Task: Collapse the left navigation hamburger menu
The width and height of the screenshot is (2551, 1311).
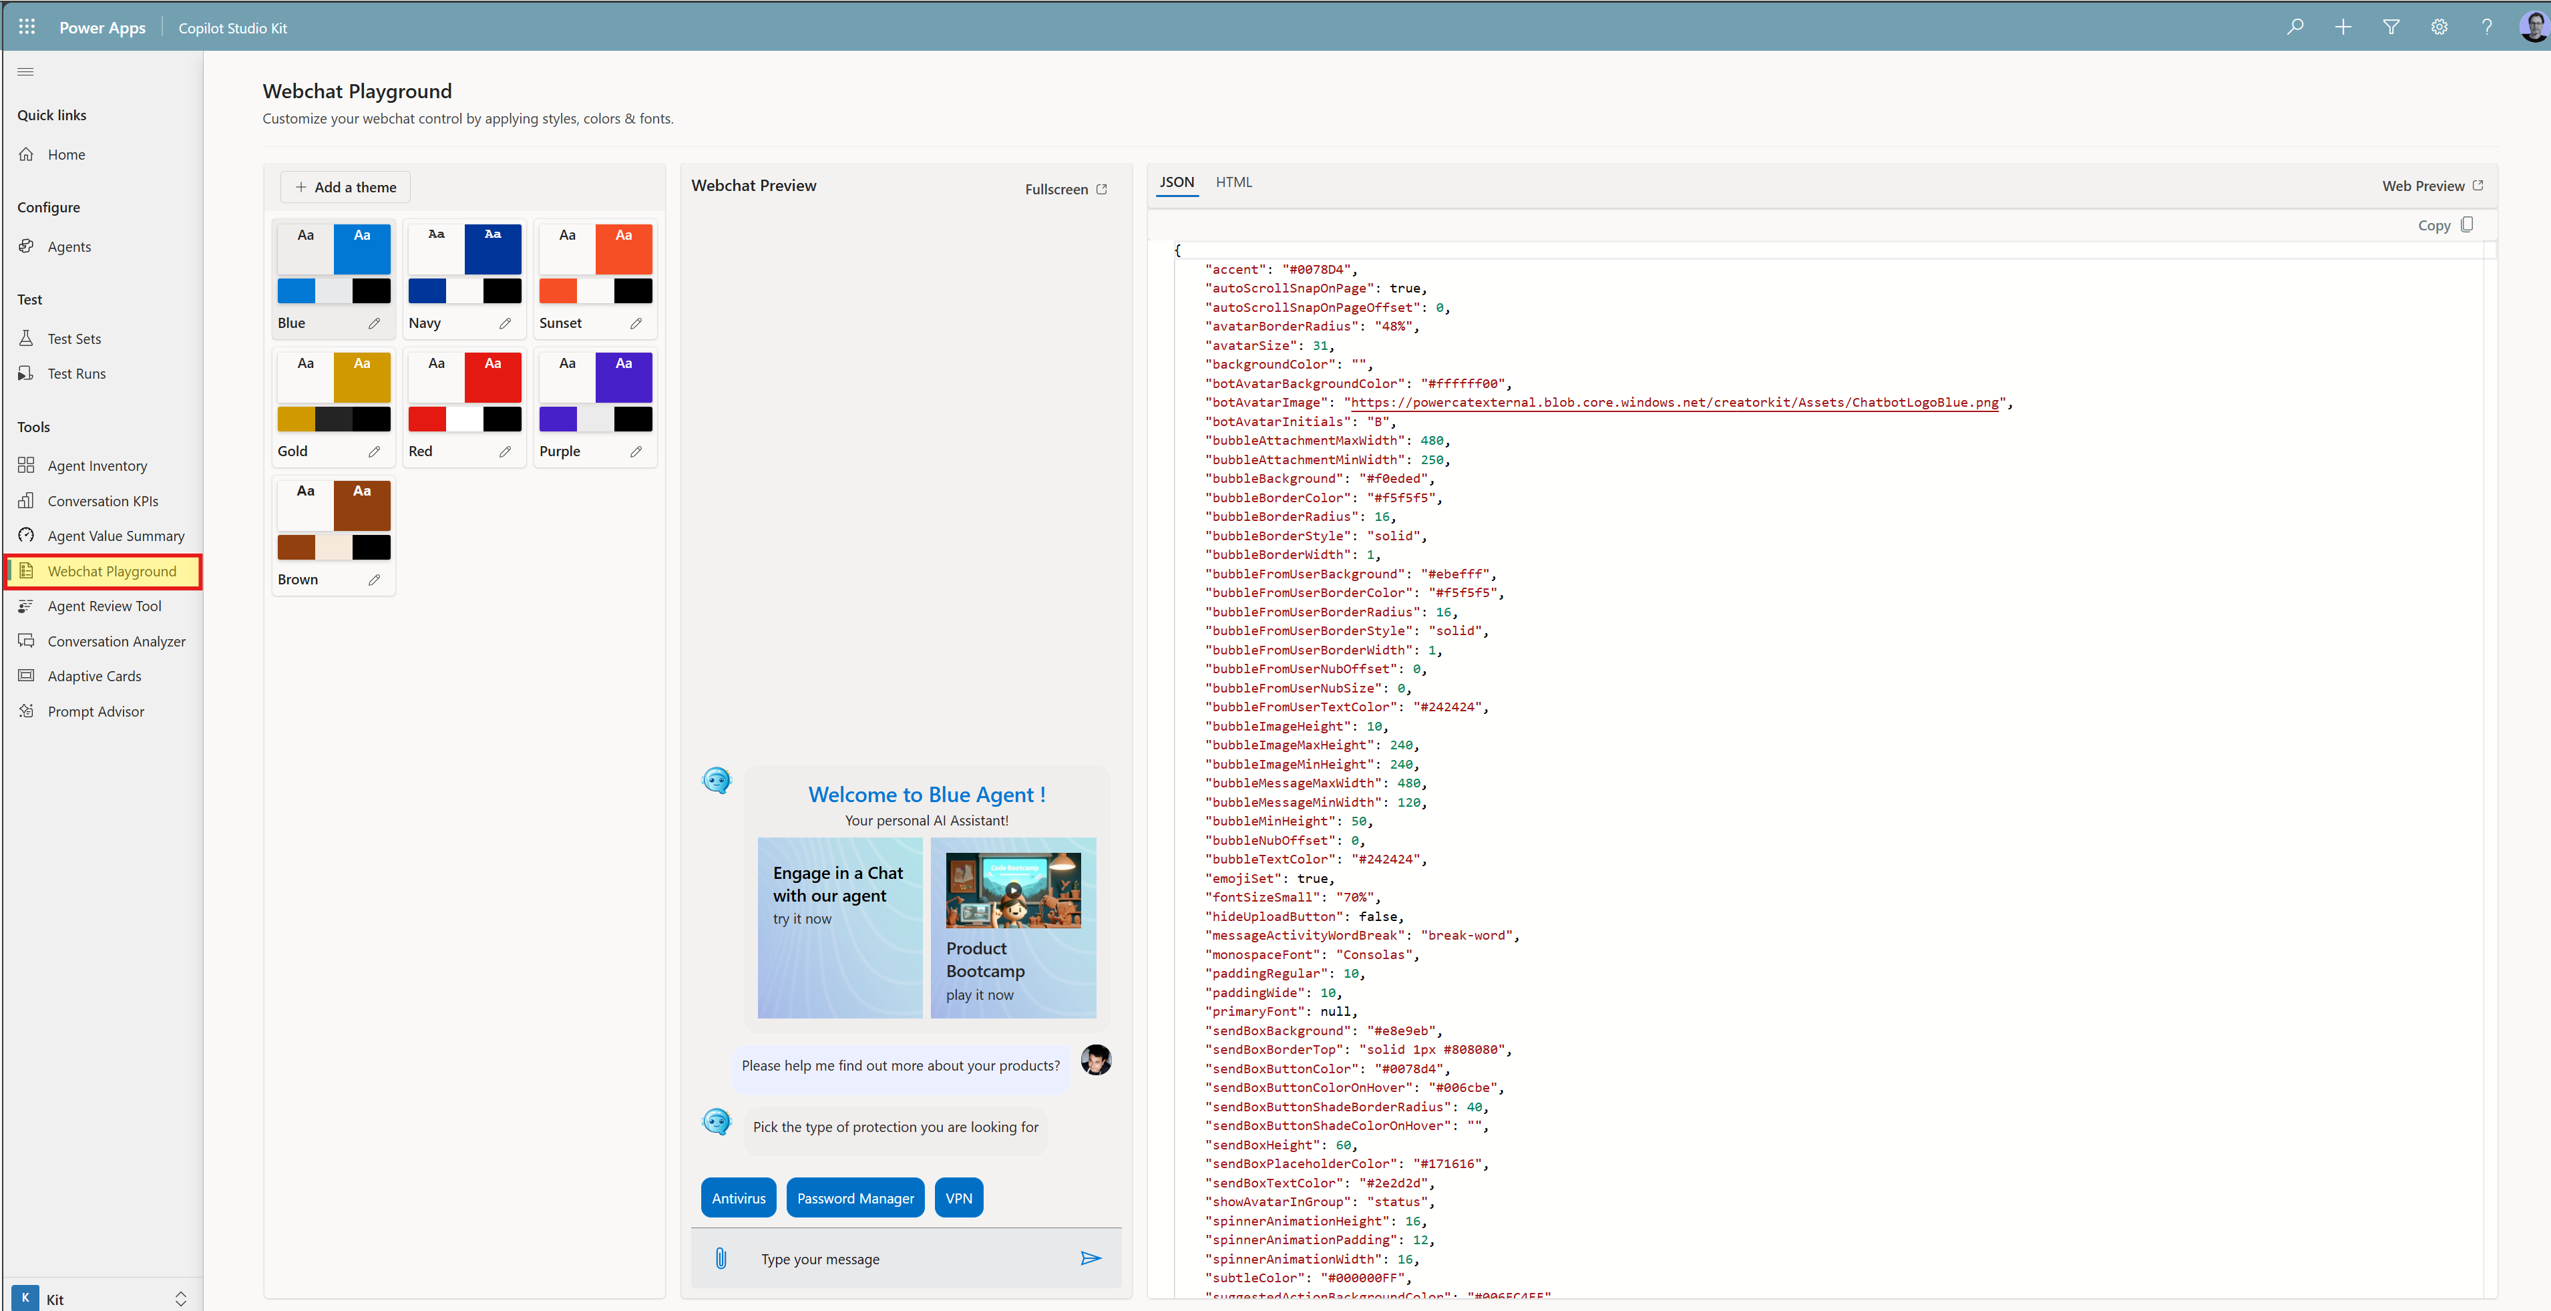Action: (26, 71)
